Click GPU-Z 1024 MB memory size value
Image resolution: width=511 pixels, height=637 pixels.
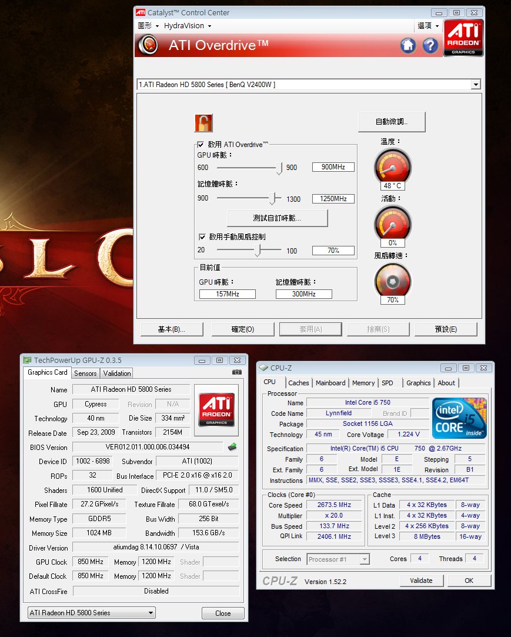click(x=99, y=533)
